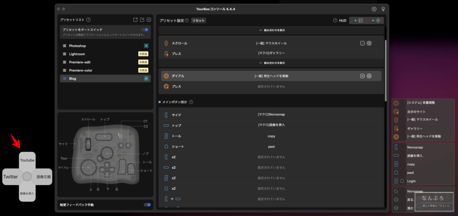Click the camera-style icon on the ダイアル row

pos(369,76)
